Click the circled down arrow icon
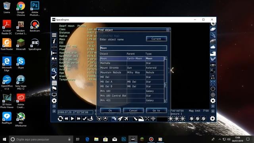 pos(99,119)
